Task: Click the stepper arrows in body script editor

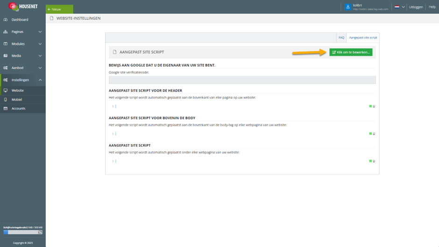Action: click(x=374, y=134)
